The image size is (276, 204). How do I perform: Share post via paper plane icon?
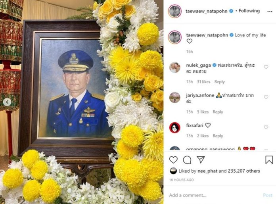201,160
